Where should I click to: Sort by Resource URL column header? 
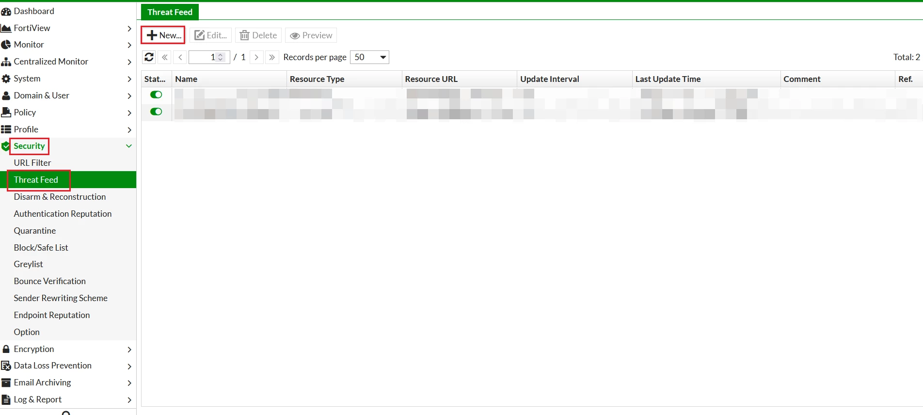(460, 79)
